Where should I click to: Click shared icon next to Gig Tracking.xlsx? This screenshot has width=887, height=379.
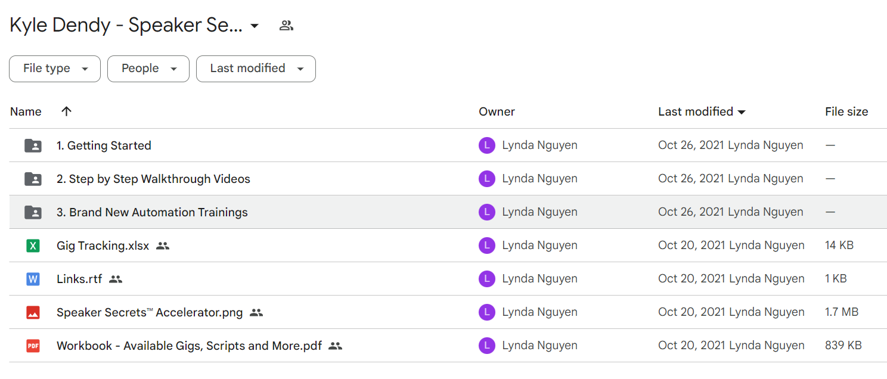(x=163, y=246)
